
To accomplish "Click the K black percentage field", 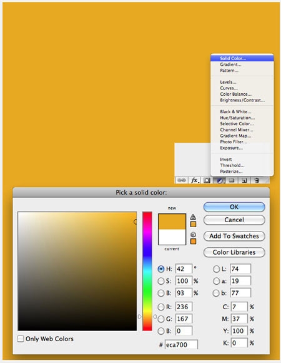I will click(239, 343).
